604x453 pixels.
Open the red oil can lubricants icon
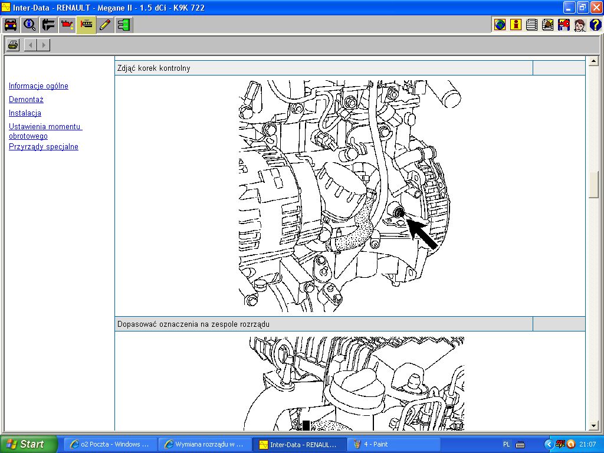coord(67,25)
